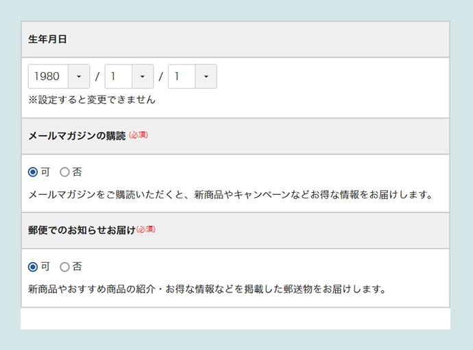Select 否 radio for 郵便でのお知らせお届け
The image size is (473, 350).
click(65, 266)
